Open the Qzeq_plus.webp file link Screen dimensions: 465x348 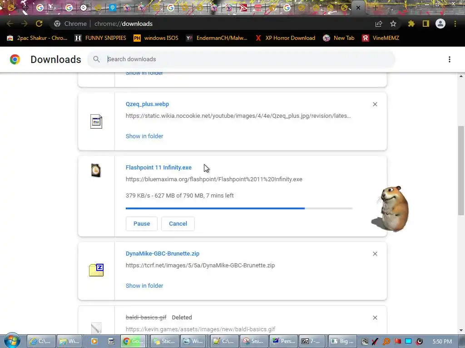pos(147,104)
